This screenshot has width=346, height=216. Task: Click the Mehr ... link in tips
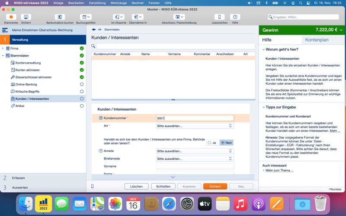click(335, 131)
